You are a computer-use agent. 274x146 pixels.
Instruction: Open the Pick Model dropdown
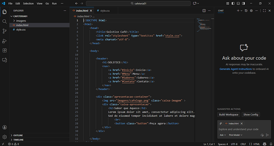tap(236, 135)
